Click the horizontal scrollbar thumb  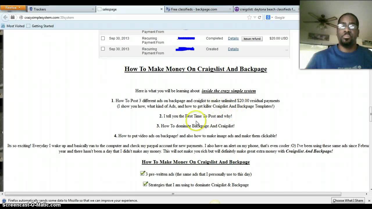tap(173, 194)
